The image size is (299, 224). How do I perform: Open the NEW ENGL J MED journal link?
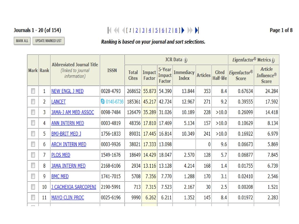(x=67, y=91)
